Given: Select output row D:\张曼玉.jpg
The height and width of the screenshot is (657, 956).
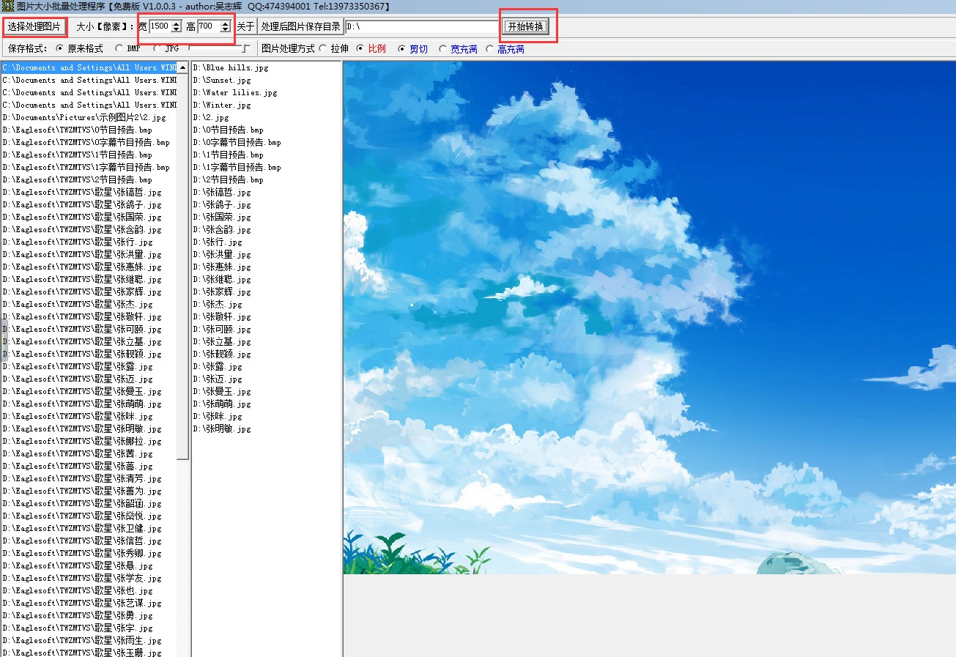Looking at the screenshot, I should click(267, 391).
